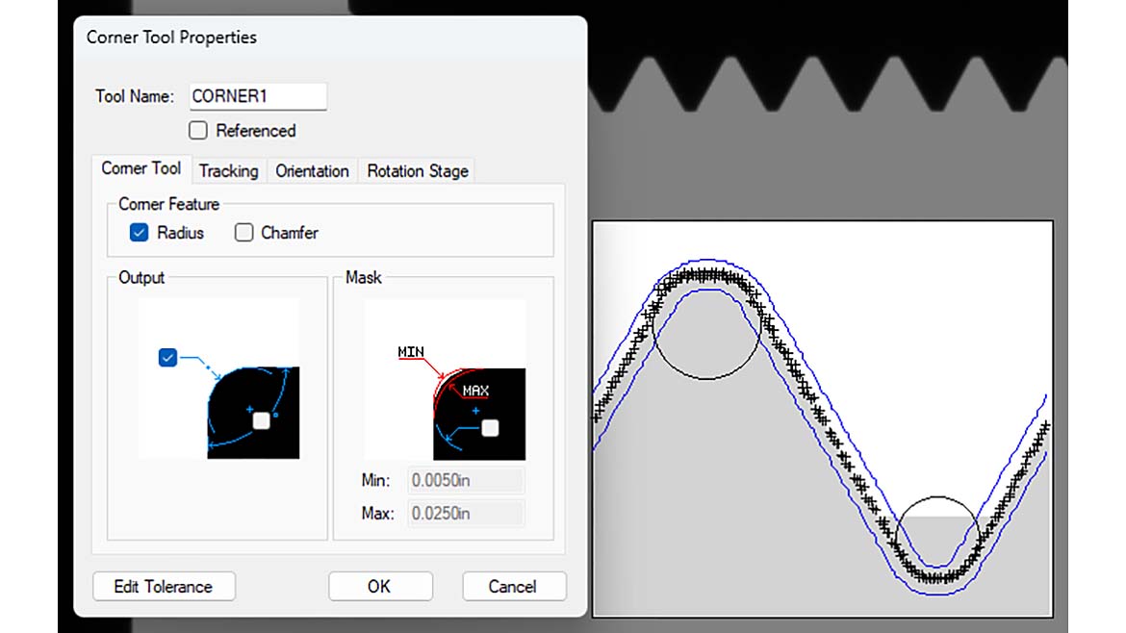
Task: Click the MAX label in the Mask diagram
Action: 475,391
